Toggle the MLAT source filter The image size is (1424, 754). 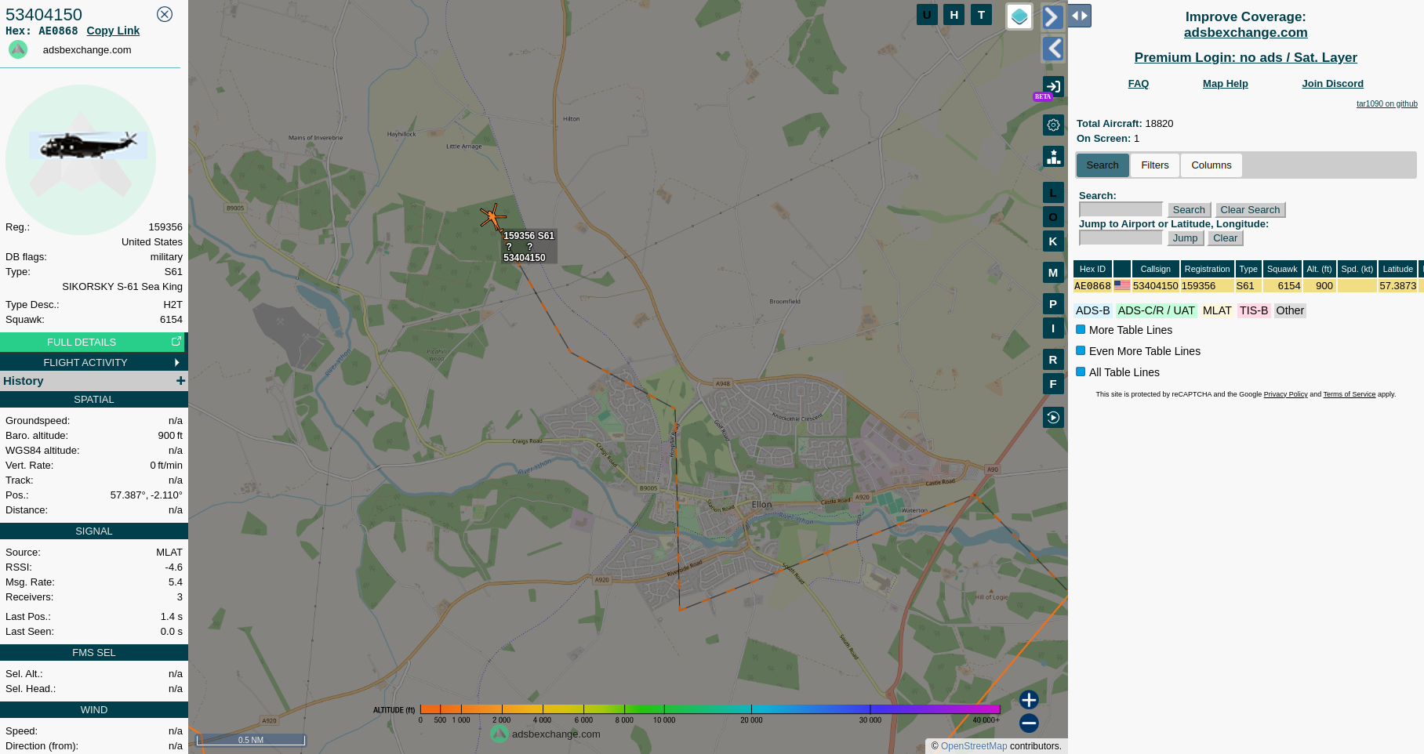click(1217, 310)
